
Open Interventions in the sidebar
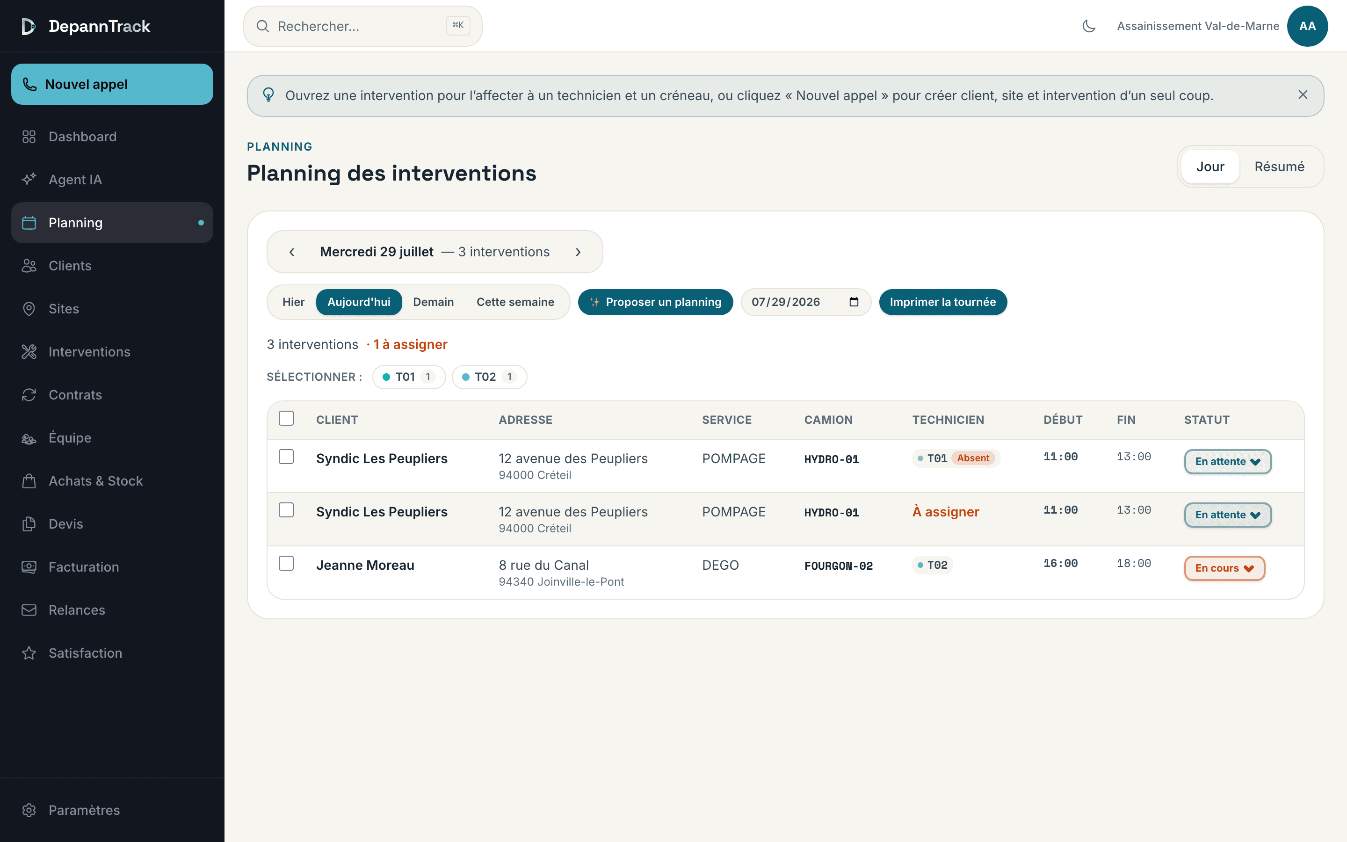(112, 352)
